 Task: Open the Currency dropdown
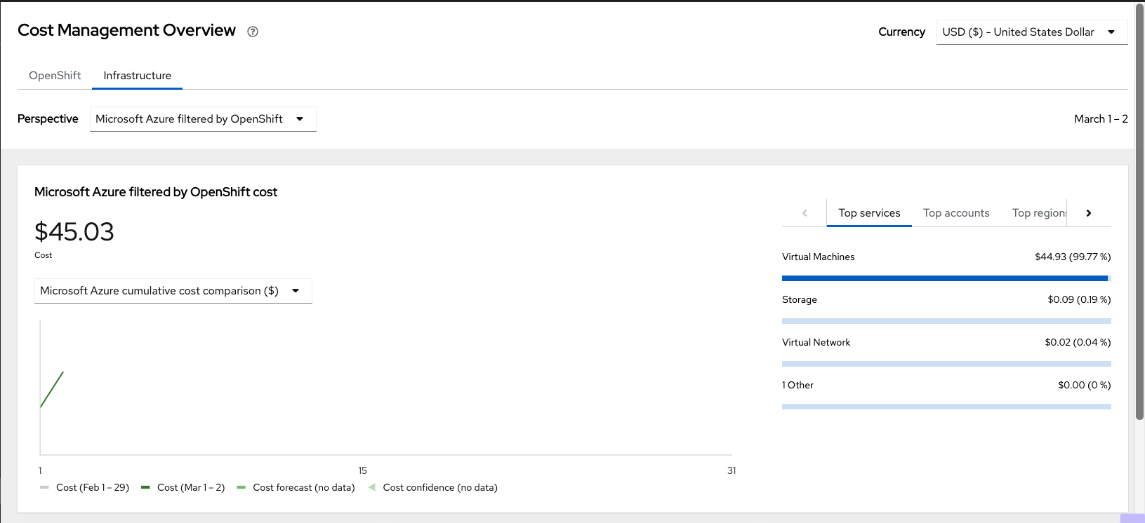click(x=1032, y=32)
